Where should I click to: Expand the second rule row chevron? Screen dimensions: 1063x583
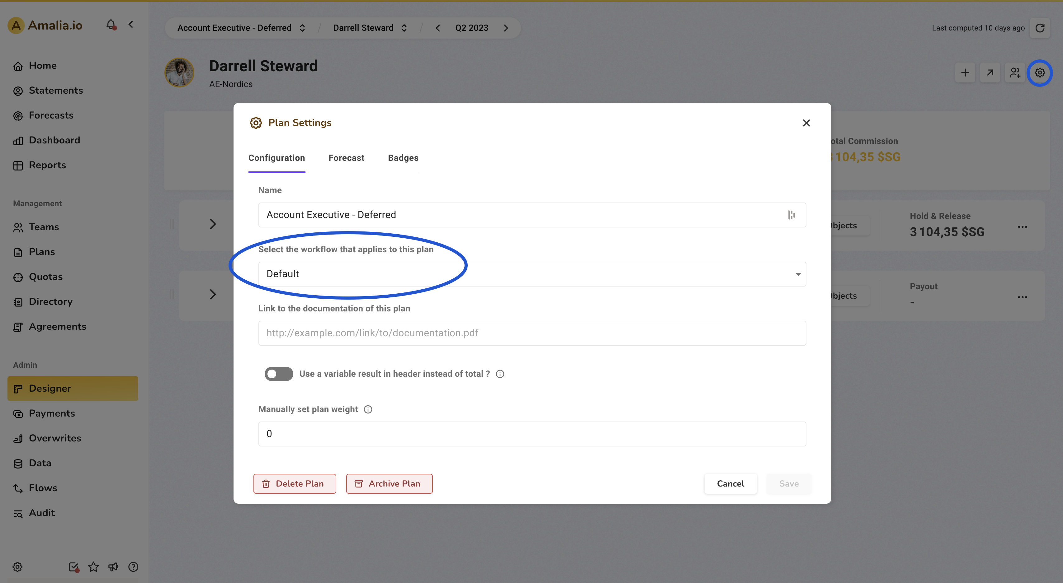tap(213, 294)
